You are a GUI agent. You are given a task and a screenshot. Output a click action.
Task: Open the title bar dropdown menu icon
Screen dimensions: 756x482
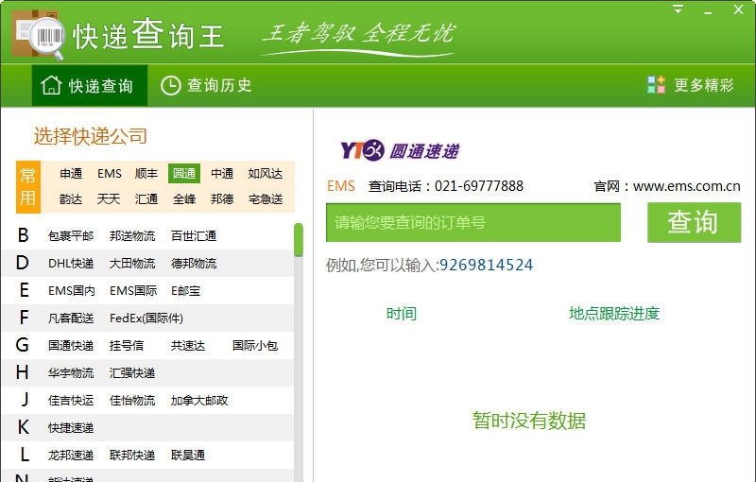678,9
